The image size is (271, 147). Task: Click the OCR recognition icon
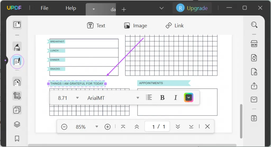254,44
